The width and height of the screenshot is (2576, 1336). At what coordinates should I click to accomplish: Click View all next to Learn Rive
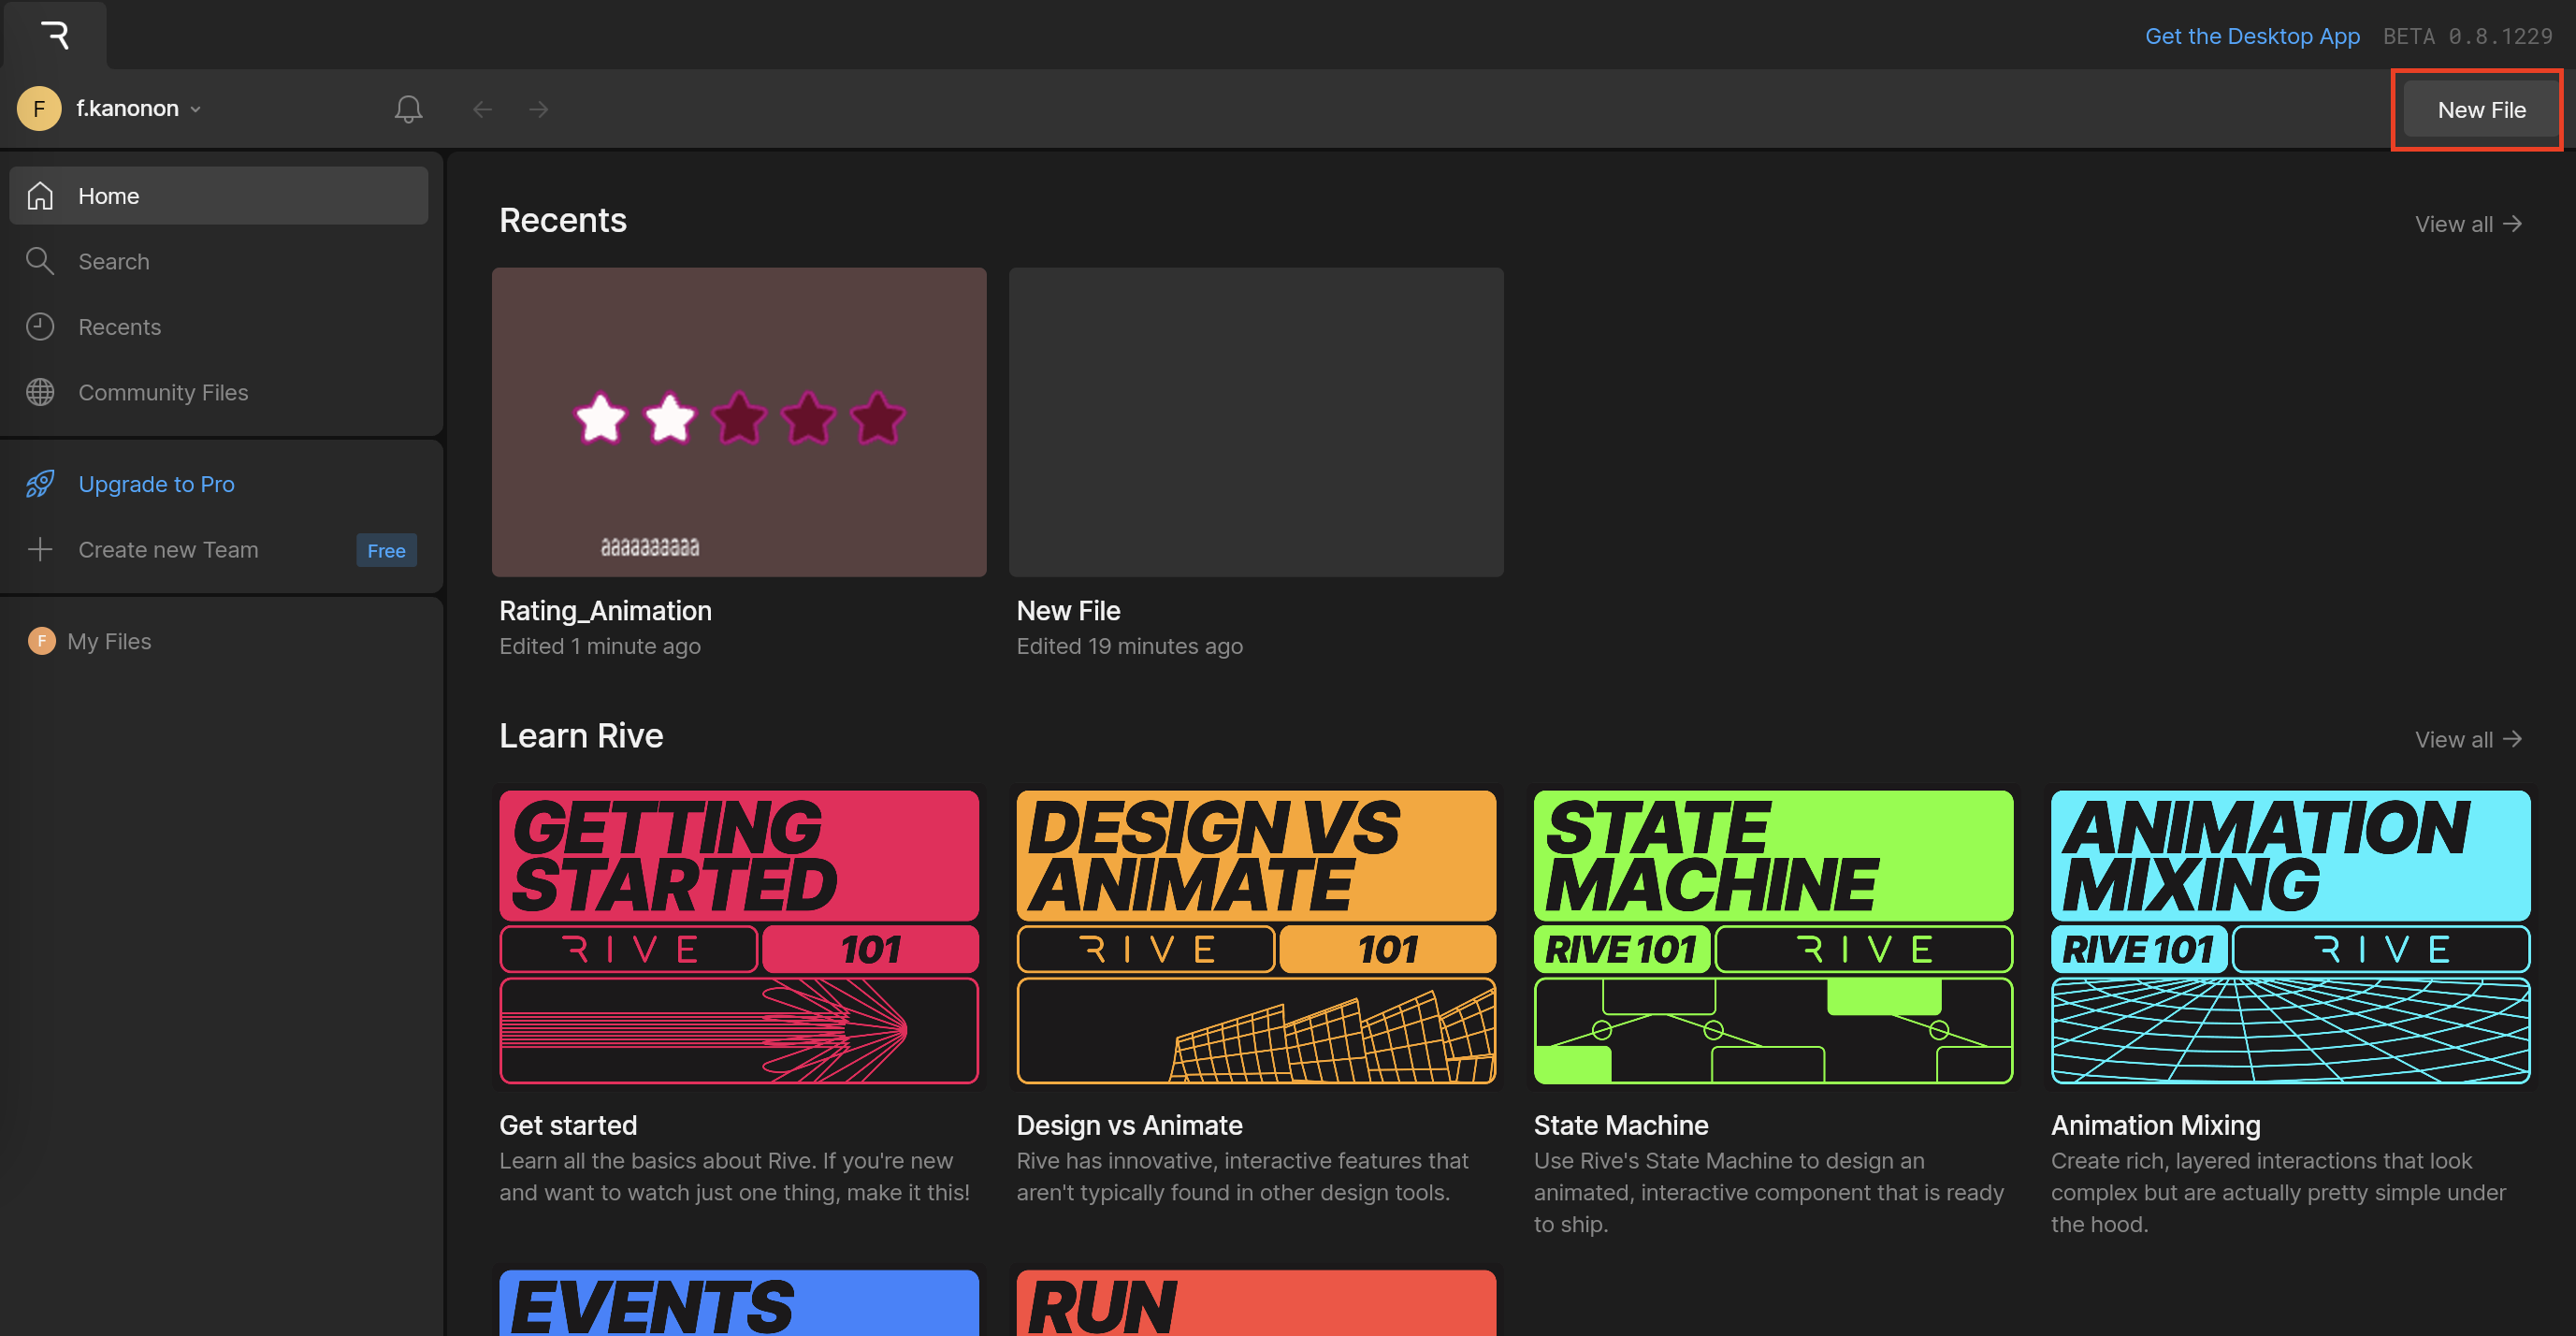(2467, 739)
